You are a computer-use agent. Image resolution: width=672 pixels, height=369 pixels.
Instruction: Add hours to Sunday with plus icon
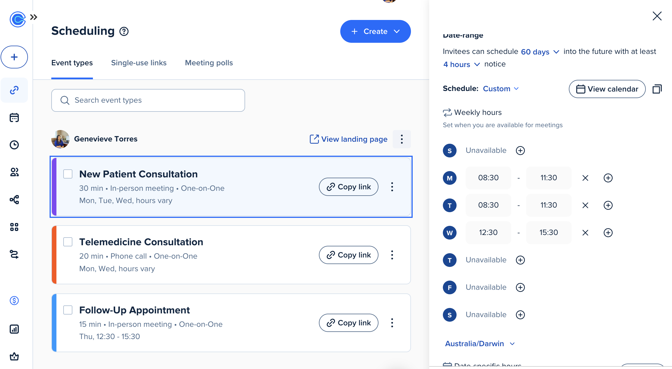pyautogui.click(x=520, y=151)
